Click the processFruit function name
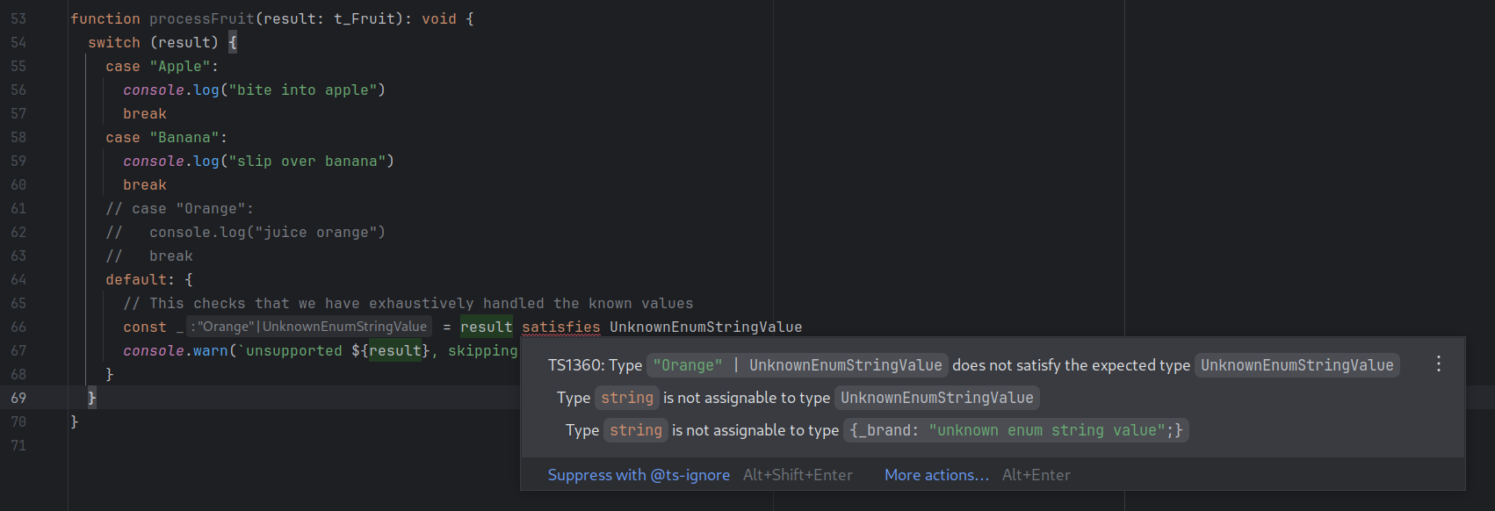Viewport: 1495px width, 511px height. click(x=202, y=18)
